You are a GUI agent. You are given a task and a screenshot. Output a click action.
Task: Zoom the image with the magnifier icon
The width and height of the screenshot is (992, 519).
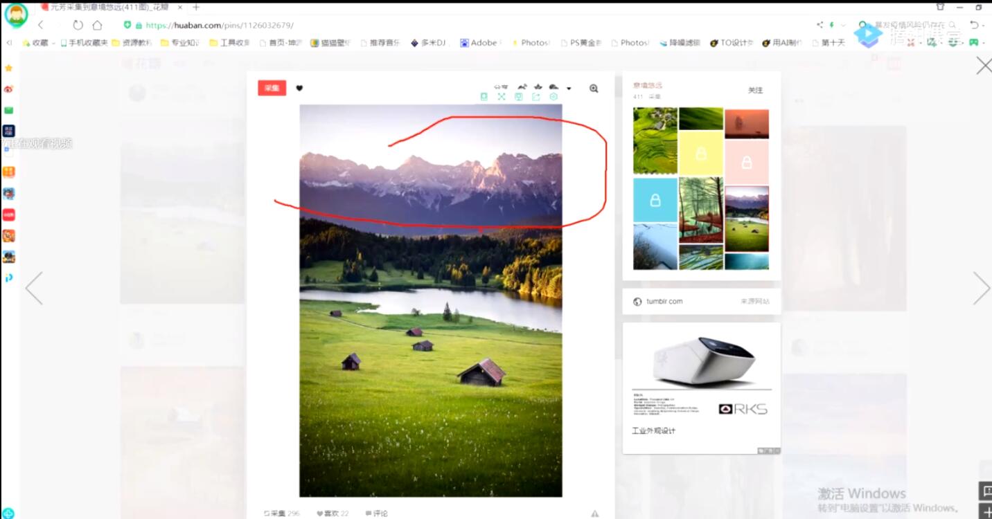pyautogui.click(x=594, y=89)
